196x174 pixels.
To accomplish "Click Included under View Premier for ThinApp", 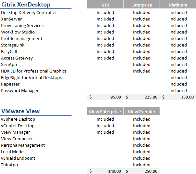I will (x=142, y=165).
